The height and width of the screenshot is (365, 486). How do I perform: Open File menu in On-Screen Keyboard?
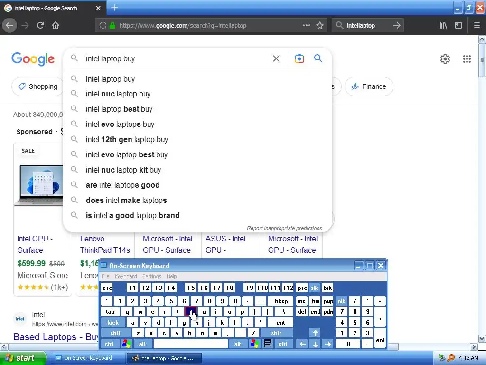[105, 276]
